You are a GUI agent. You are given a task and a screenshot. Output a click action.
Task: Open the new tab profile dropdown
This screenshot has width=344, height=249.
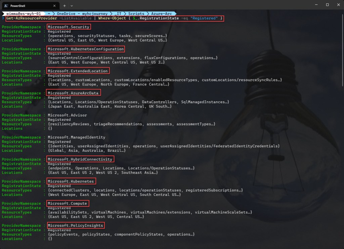click(72, 5)
